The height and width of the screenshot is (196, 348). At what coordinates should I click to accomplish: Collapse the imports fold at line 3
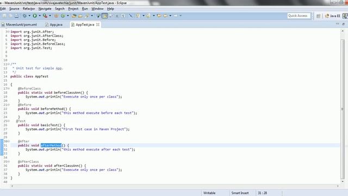pyautogui.click(x=9, y=32)
